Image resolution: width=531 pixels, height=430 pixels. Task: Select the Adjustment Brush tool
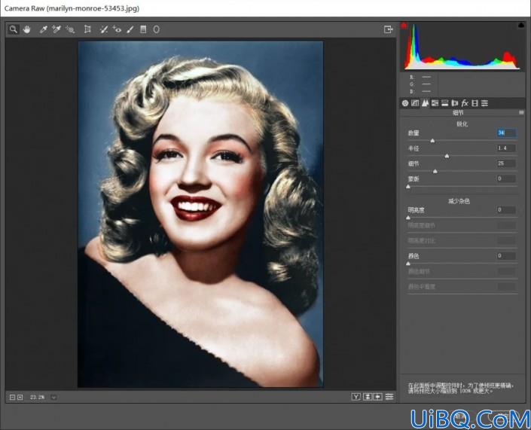click(x=130, y=30)
